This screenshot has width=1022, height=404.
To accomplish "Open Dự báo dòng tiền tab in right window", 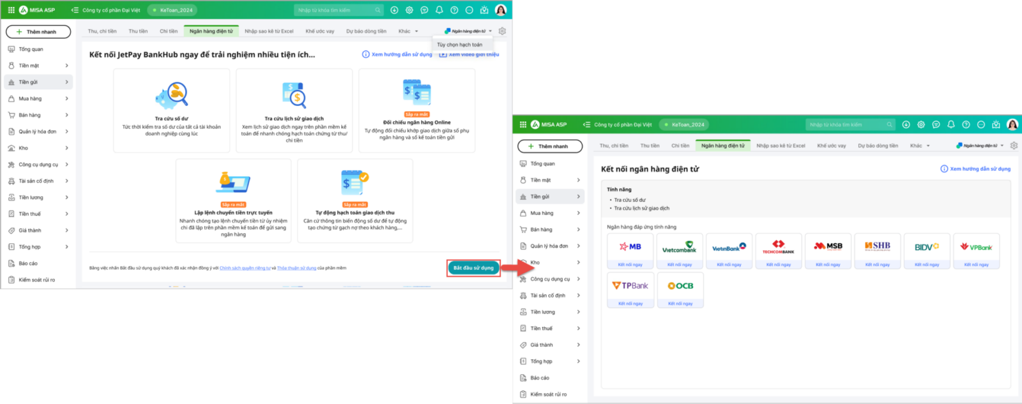I will pyautogui.click(x=878, y=146).
